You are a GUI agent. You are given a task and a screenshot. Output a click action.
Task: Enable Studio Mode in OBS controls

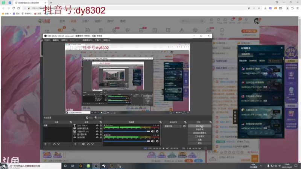pyautogui.click(x=200, y=136)
